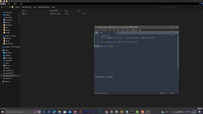Click the Explorer Forward arrow
Viewport: 203px width, 114px height.
pos(5,7)
